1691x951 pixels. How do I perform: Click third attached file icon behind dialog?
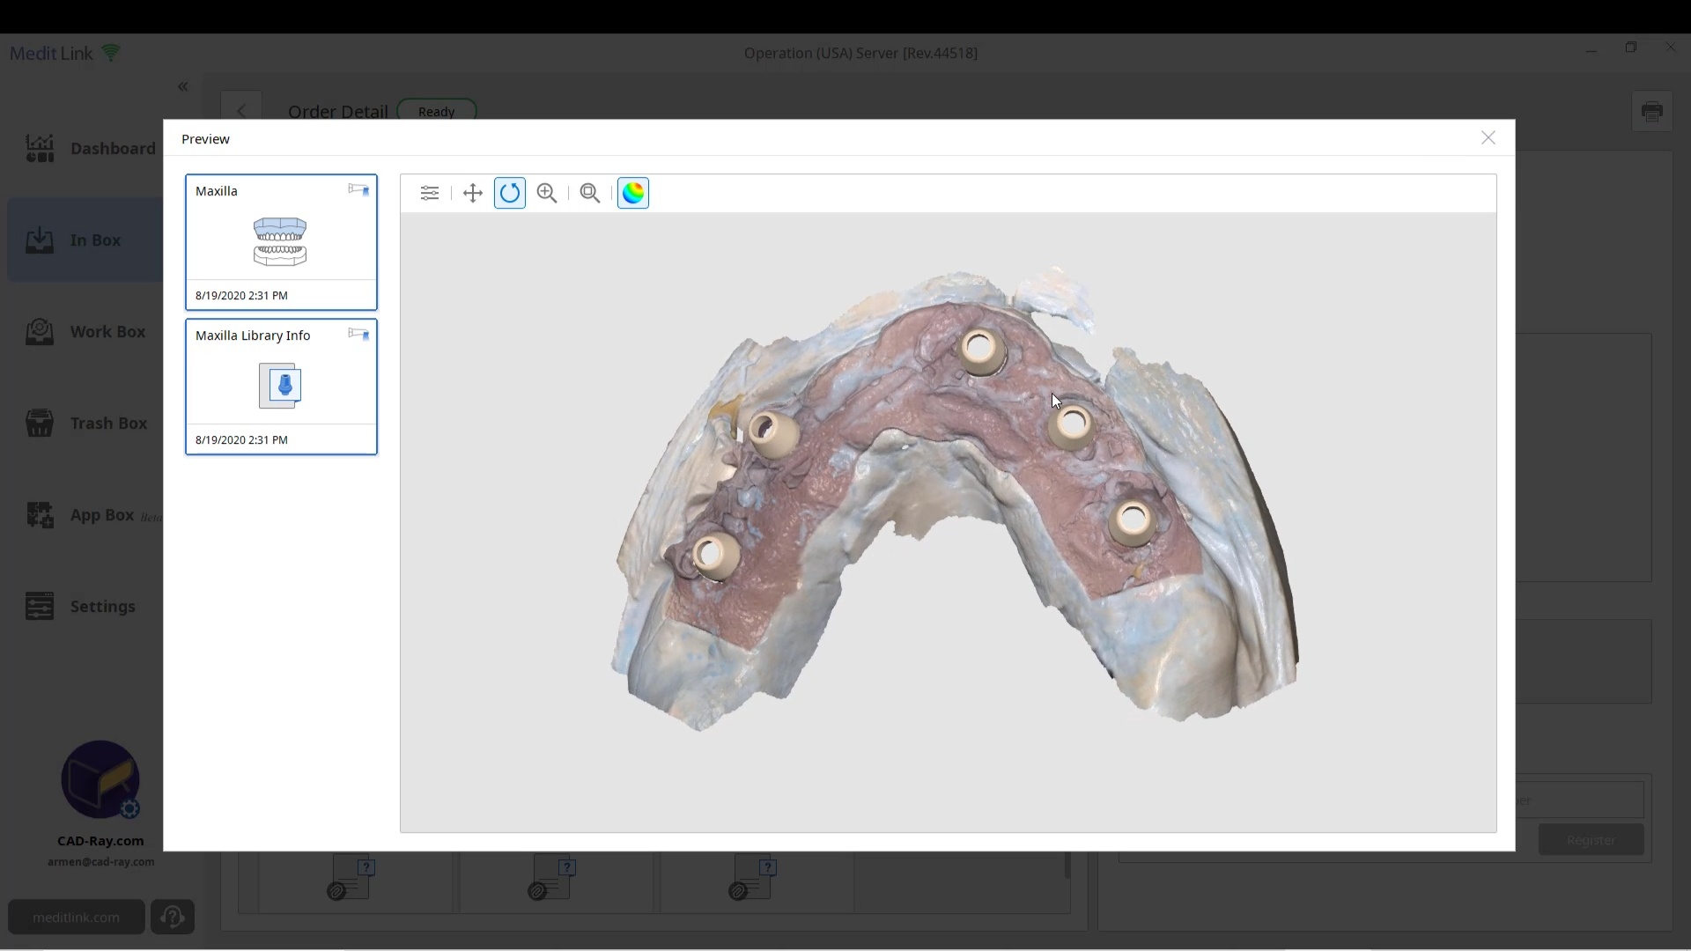(754, 879)
